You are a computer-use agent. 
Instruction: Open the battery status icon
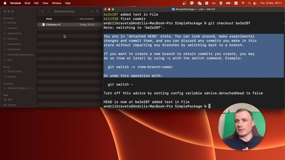pos(228,3)
